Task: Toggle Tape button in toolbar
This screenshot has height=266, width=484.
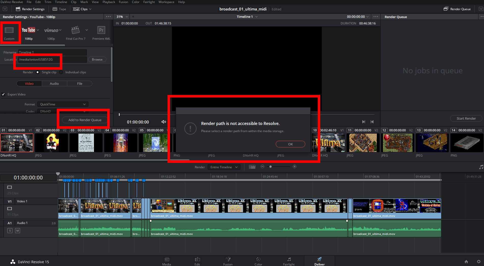Action: coord(59,9)
